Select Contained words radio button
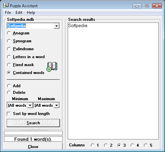165x152 pixels. 9,73
